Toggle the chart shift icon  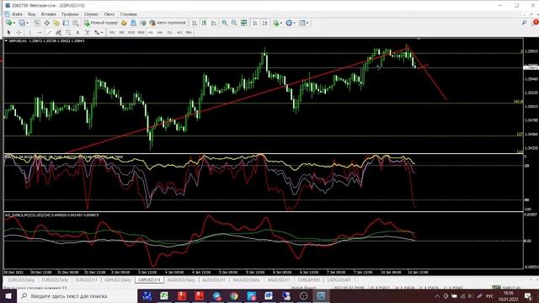click(x=265, y=23)
